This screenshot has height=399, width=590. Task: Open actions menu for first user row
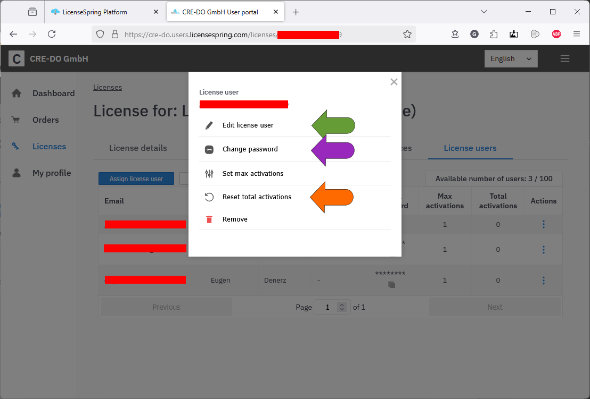tap(543, 224)
